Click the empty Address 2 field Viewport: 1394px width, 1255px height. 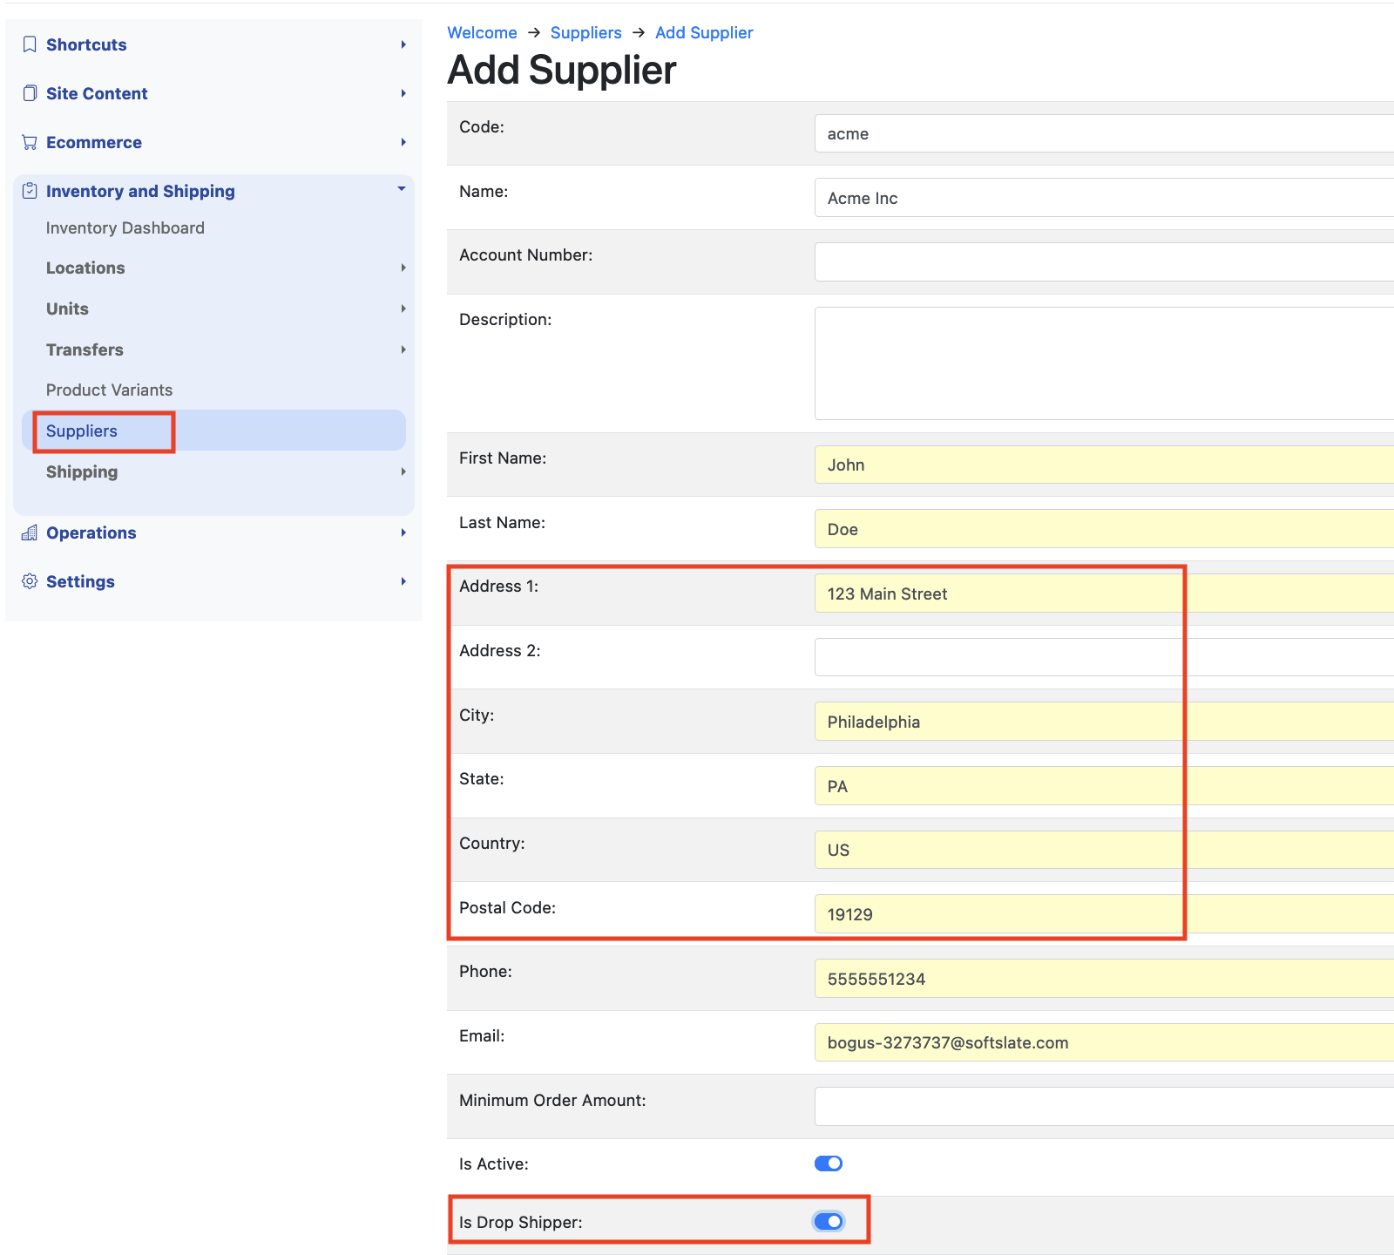click(x=1104, y=657)
